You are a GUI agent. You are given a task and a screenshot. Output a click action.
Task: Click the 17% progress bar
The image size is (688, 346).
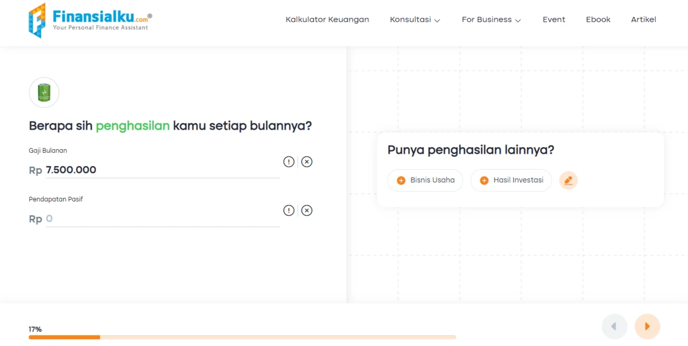pos(243,337)
